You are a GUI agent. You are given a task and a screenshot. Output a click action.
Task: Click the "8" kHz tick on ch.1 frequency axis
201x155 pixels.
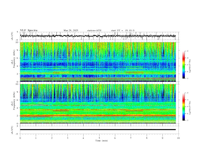(18, 50)
